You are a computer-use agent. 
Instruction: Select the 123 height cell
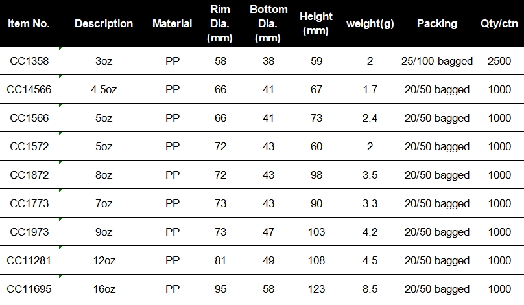(316, 289)
